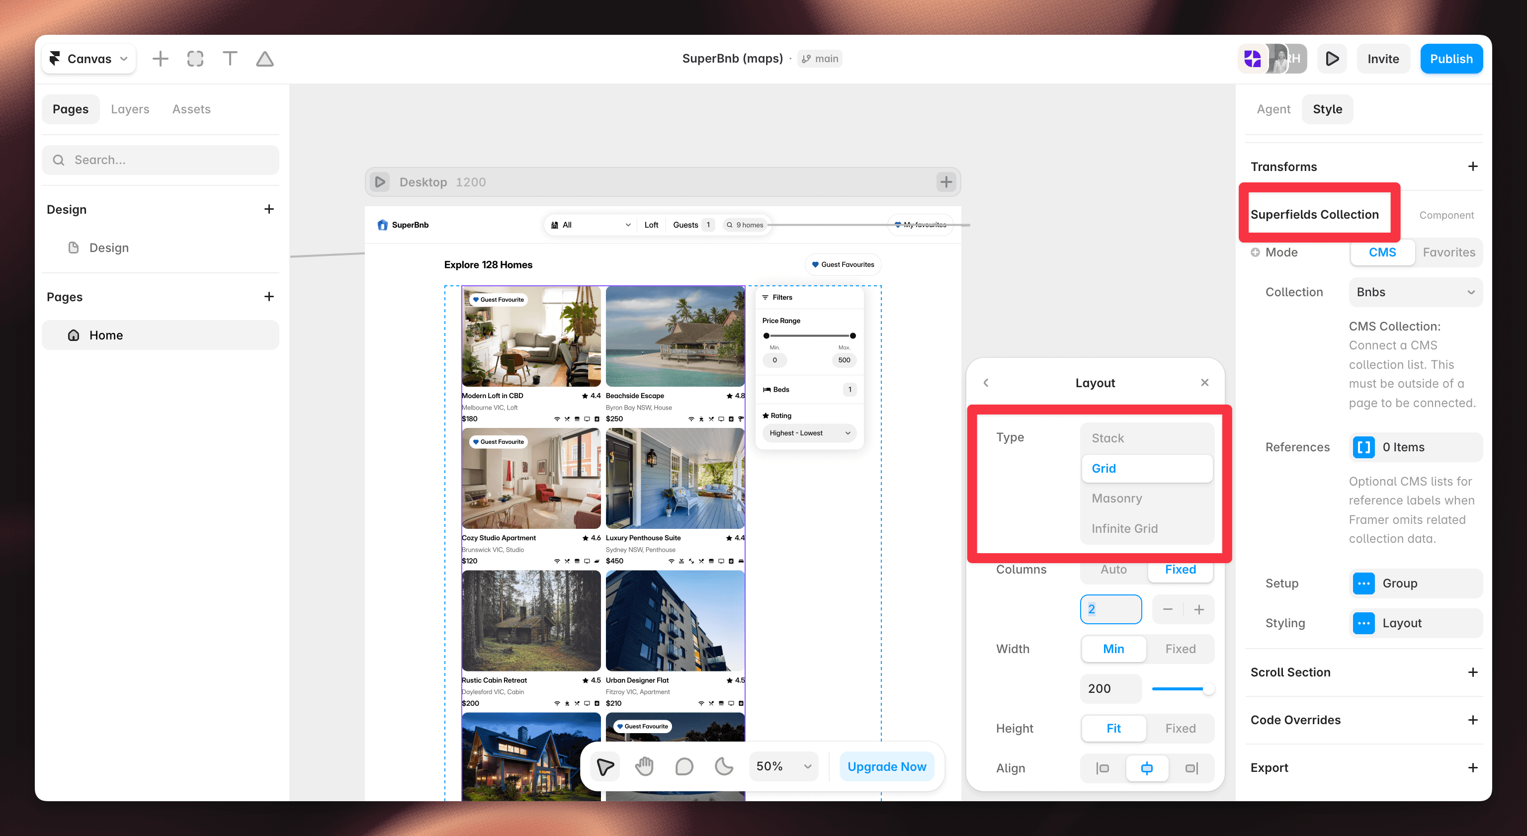The width and height of the screenshot is (1527, 836).
Task: Set Width to Fixed
Action: pos(1180,649)
